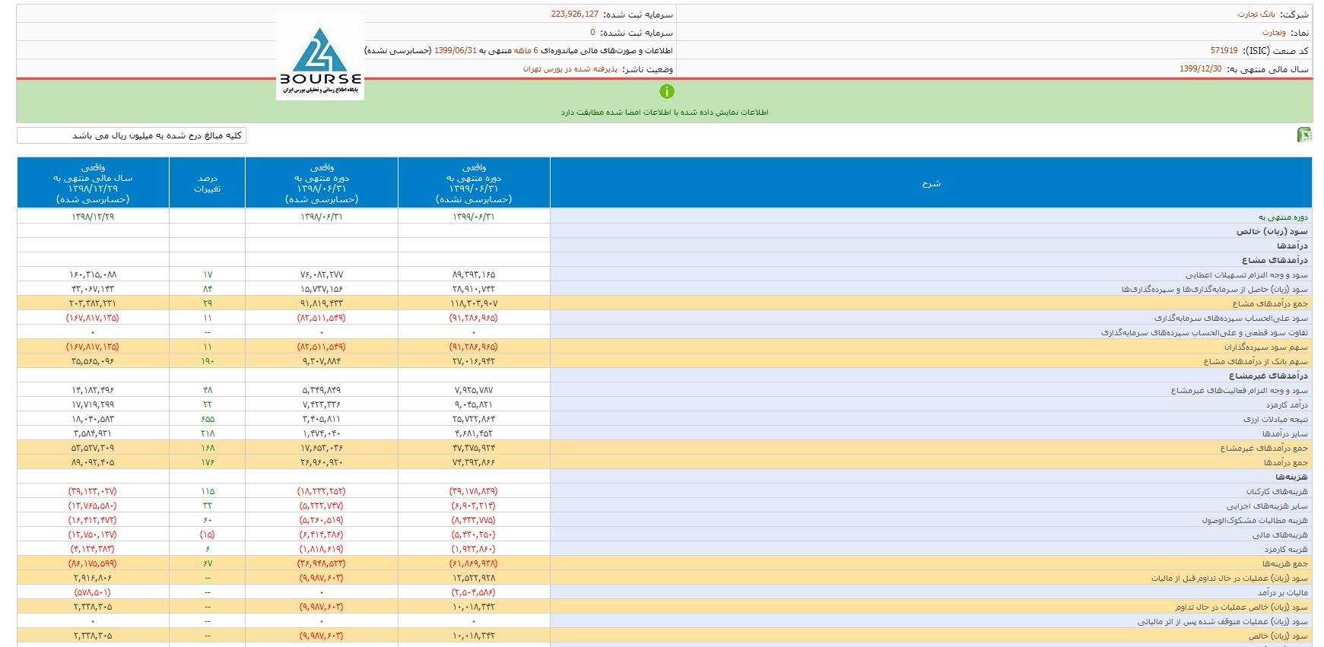Click the درصد تغییرات column header
Screen dimensions: 1324x647
[x=207, y=183]
